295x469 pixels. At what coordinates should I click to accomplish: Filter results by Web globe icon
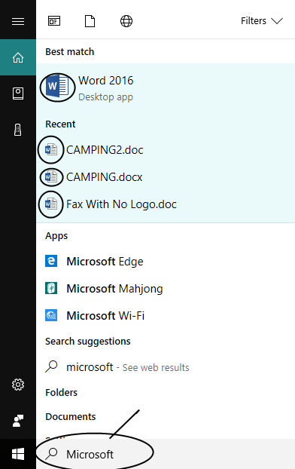click(126, 21)
